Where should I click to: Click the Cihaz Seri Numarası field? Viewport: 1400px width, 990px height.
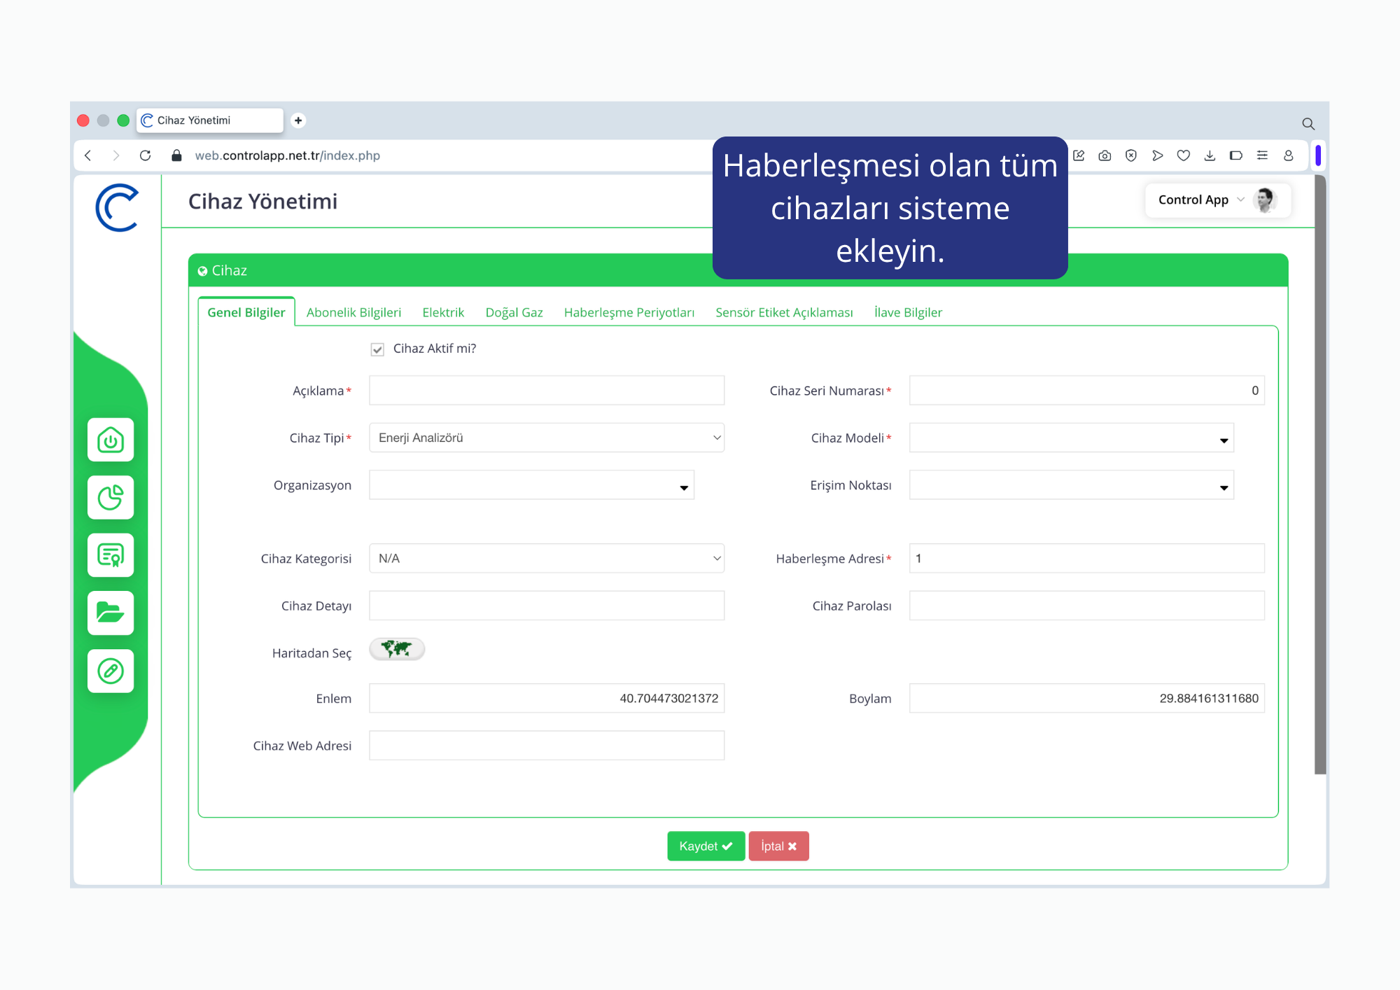pyautogui.click(x=1086, y=390)
